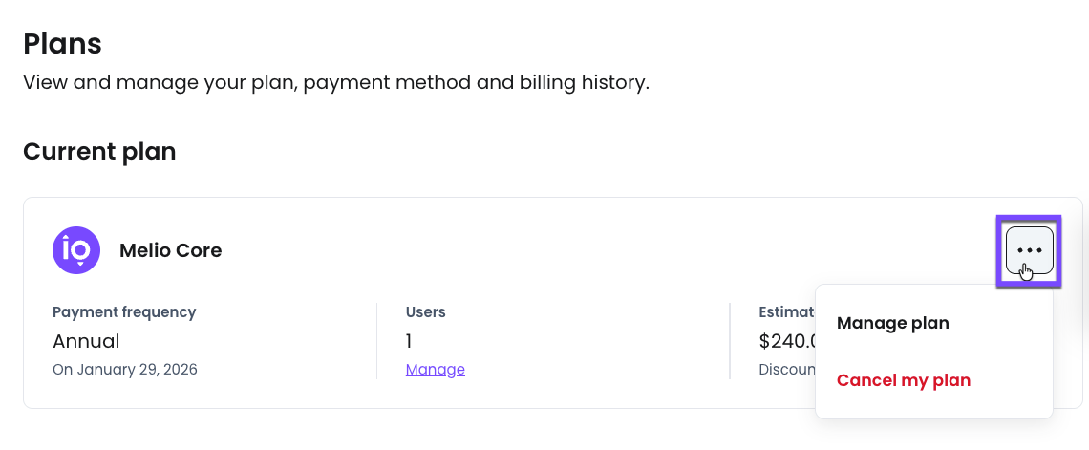
Task: Click the Discount text below the amount
Action: pos(787,369)
